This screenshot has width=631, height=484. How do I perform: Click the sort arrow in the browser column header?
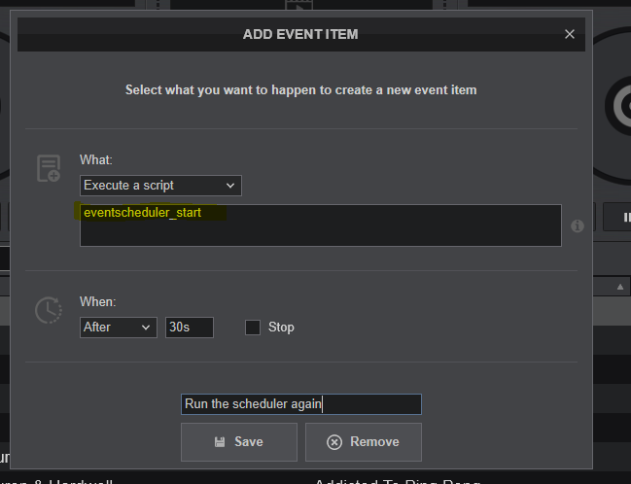point(619,286)
